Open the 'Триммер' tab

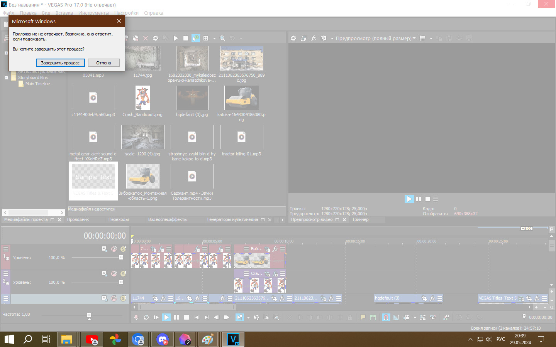click(360, 220)
